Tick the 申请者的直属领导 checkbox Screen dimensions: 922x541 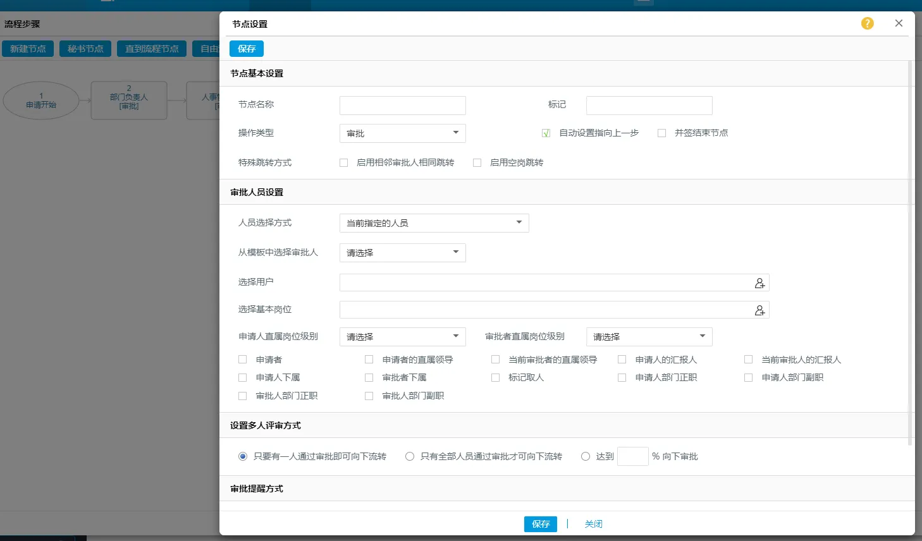pos(369,360)
